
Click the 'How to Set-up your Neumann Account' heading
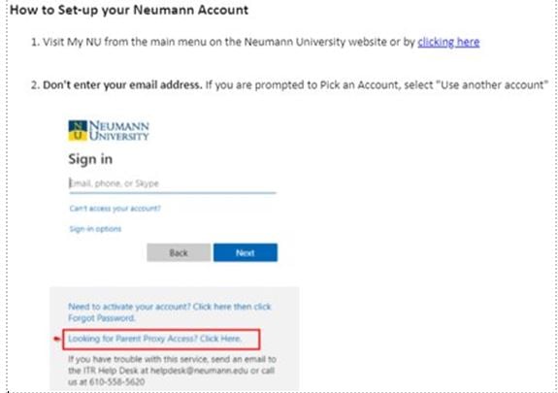click(129, 10)
